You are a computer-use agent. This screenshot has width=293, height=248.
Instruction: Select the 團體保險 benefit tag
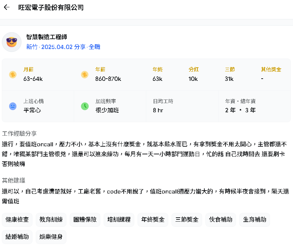pyautogui.click(x=85, y=219)
